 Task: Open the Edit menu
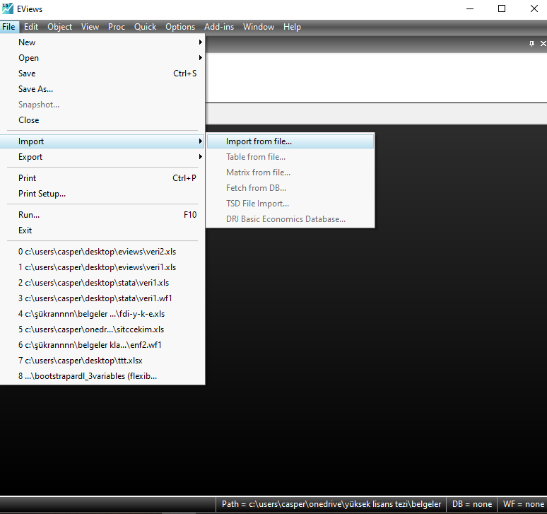coord(30,27)
